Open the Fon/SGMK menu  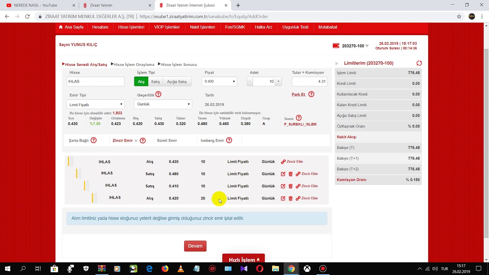point(235,27)
